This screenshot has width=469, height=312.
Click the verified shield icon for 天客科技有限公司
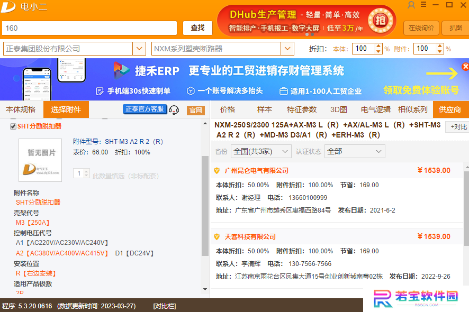coord(217,237)
